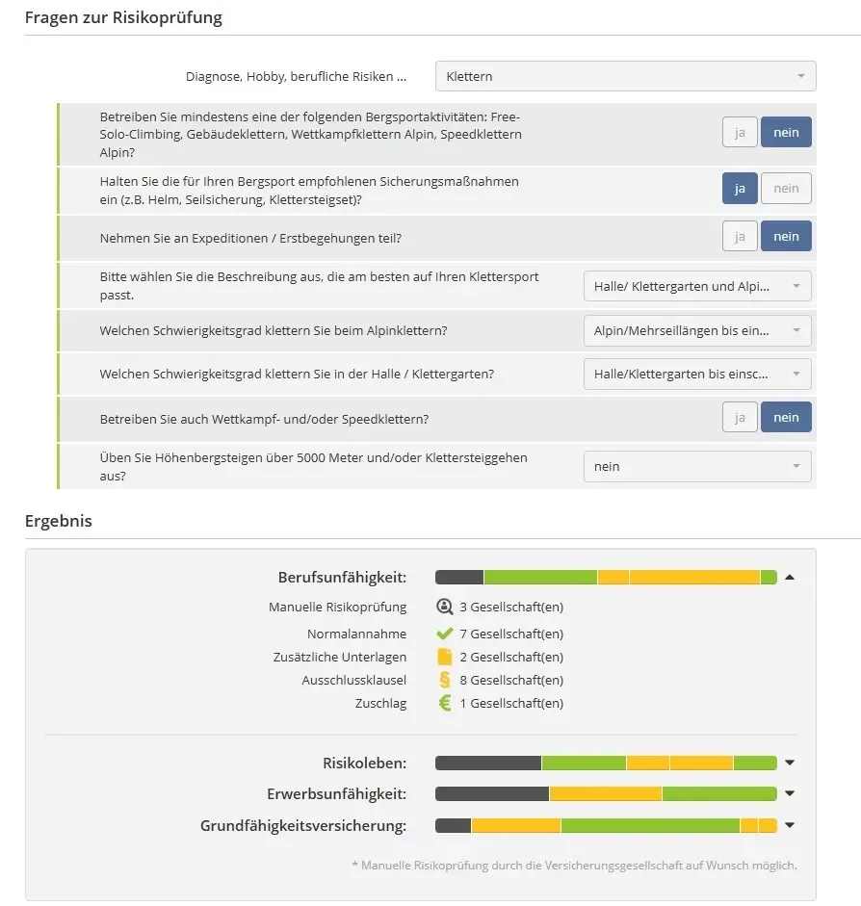Open the Klettern diagnosis dropdown

tap(625, 76)
